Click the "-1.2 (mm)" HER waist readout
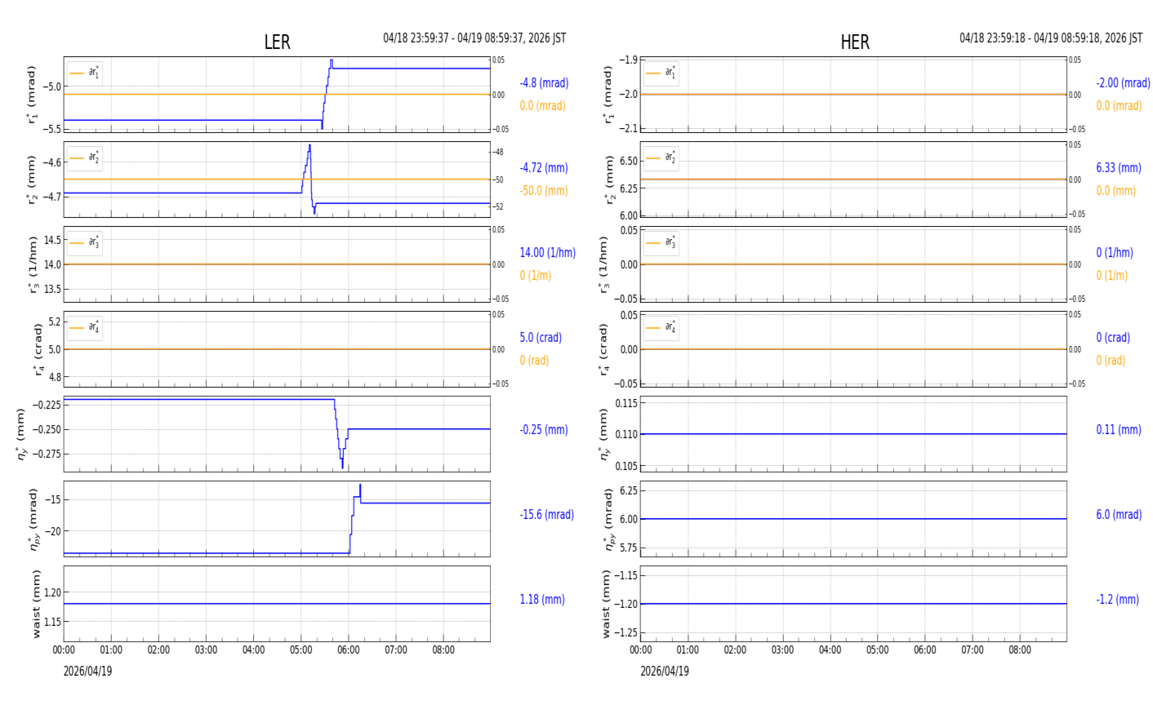 [1118, 600]
